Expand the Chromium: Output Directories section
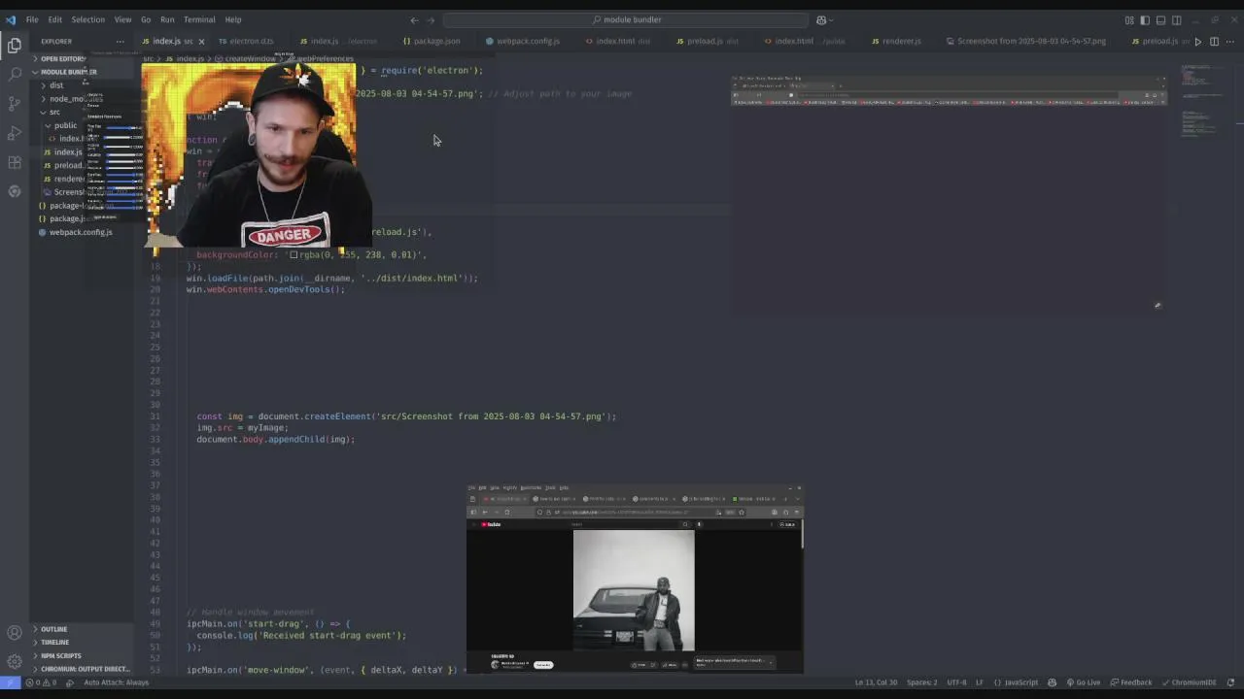 84,669
